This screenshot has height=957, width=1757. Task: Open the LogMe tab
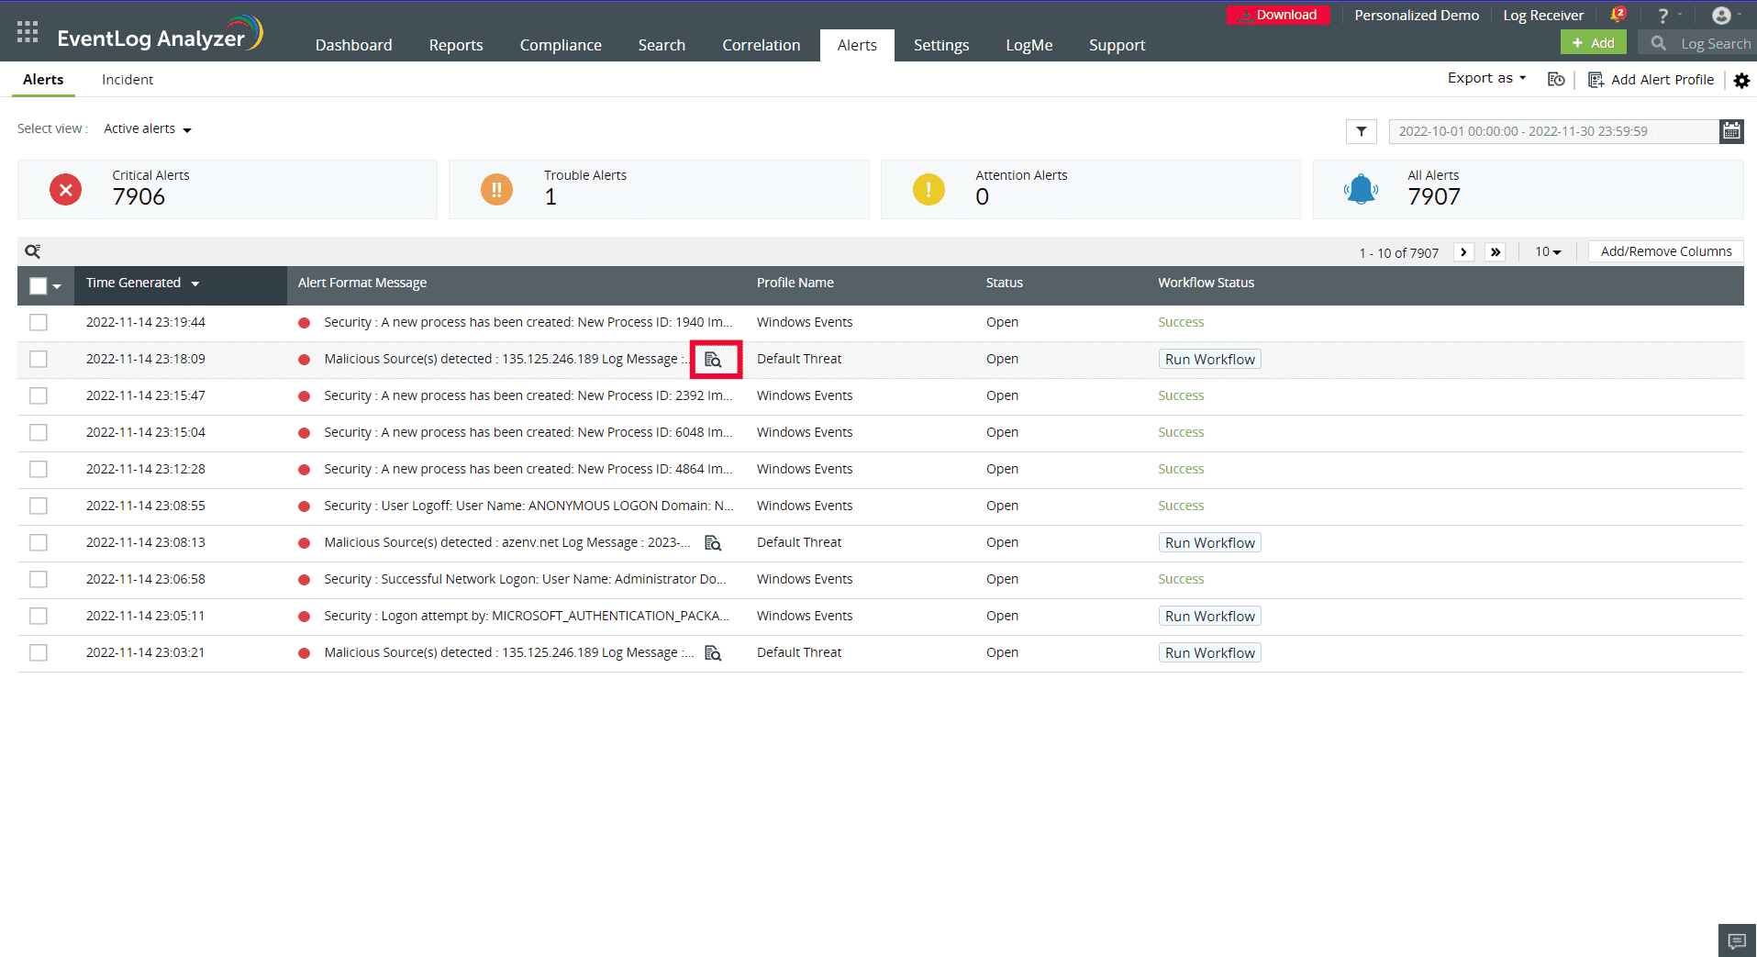1029,45
